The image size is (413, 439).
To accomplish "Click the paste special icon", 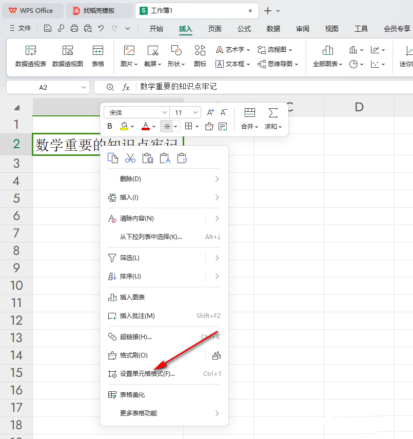I will pyautogui.click(x=182, y=158).
